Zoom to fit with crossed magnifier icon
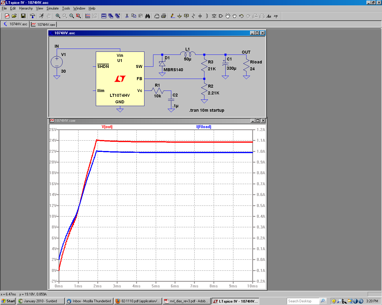Viewport: 382px width, 305px height. [78, 16]
